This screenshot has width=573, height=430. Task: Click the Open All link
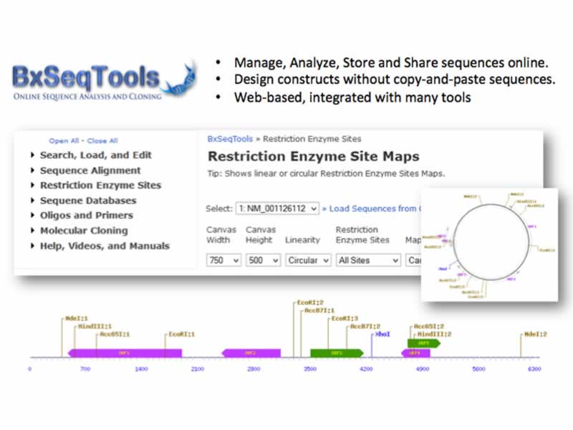tap(64, 141)
